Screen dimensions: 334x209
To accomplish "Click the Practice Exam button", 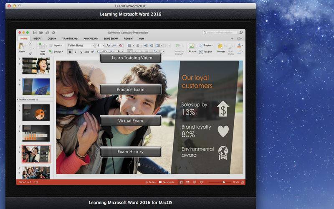I will point(131,89).
